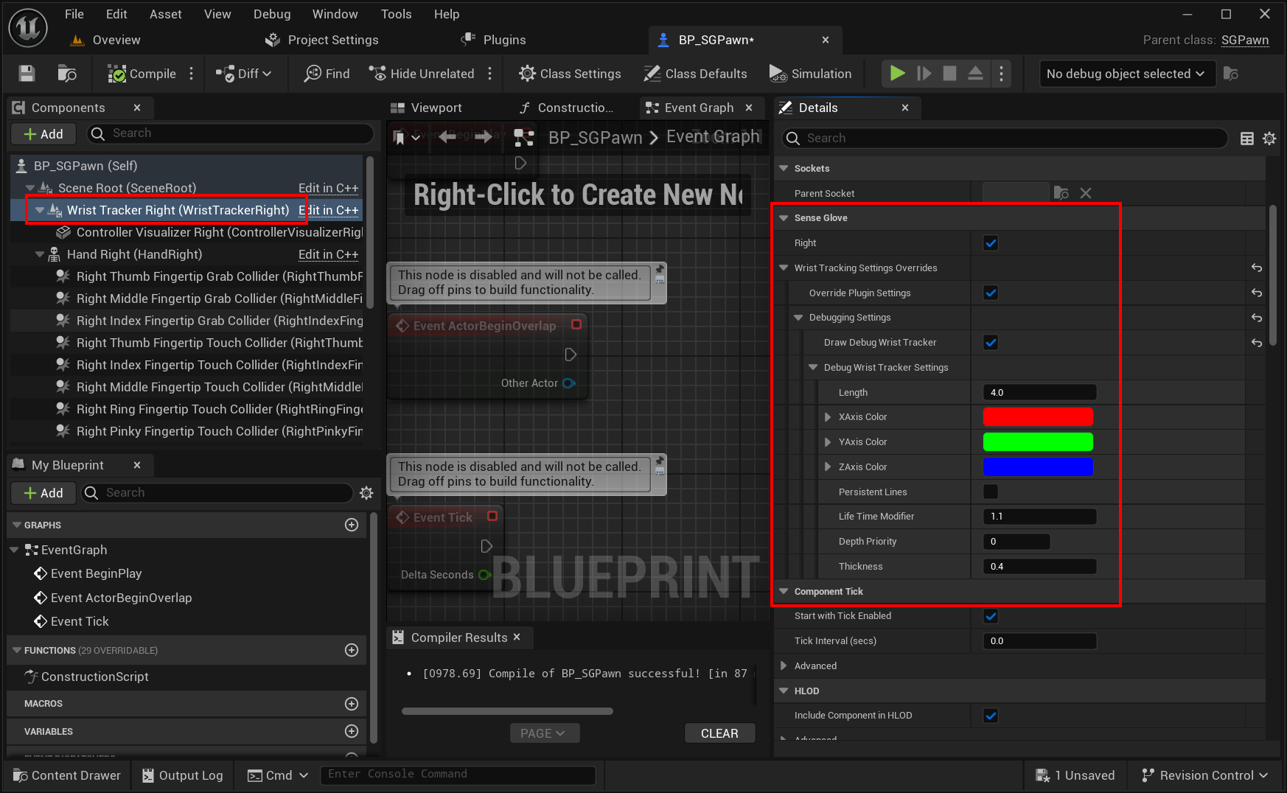
Task: Click CLEAR in Compiler Results
Action: (719, 733)
